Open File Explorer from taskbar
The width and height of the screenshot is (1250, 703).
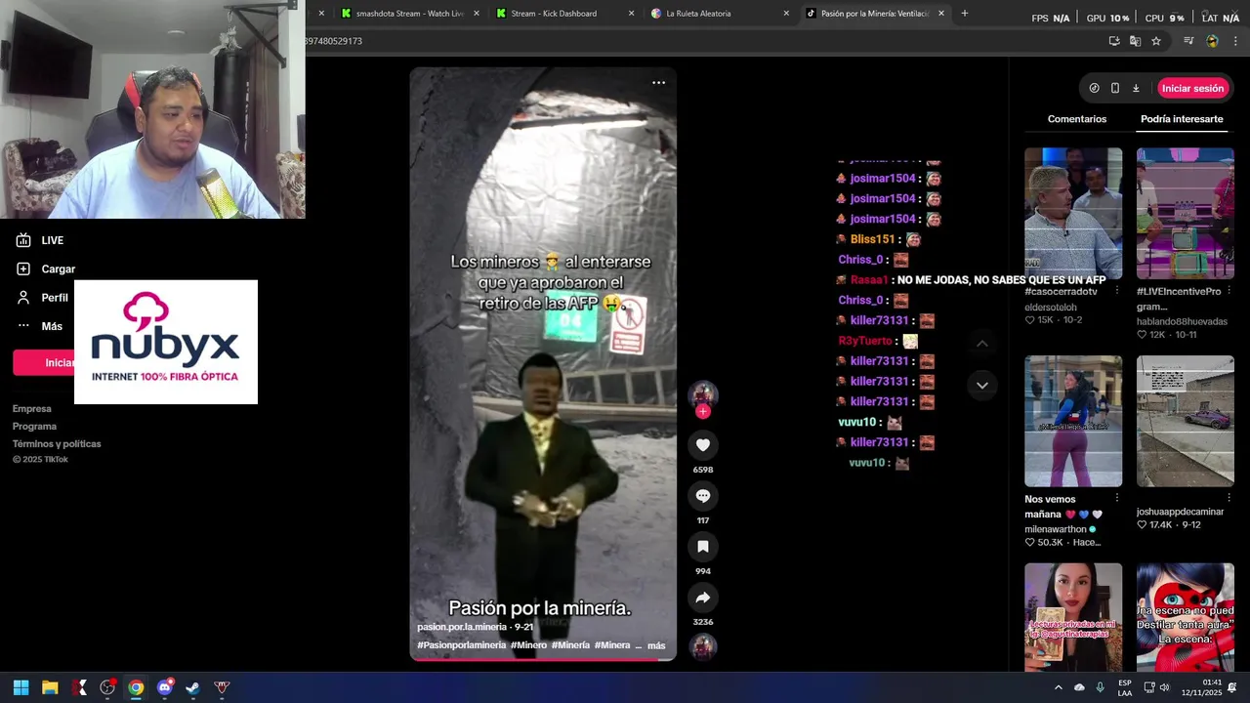click(50, 687)
